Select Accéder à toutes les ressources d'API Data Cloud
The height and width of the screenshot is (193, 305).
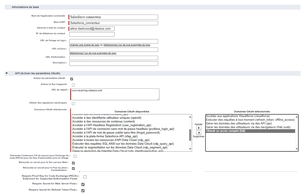(111, 140)
